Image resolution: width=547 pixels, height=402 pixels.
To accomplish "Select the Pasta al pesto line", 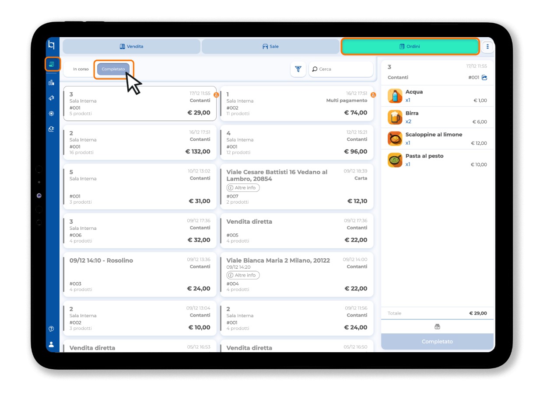I will click(x=437, y=160).
